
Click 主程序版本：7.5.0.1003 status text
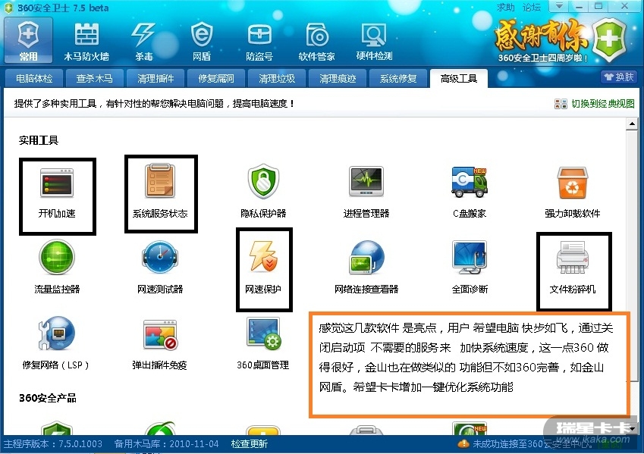tap(52, 443)
